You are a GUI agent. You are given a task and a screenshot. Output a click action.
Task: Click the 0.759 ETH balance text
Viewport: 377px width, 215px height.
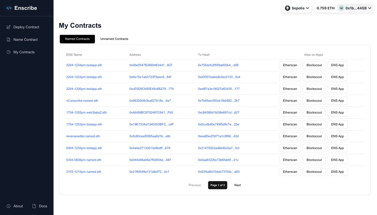coord(325,8)
